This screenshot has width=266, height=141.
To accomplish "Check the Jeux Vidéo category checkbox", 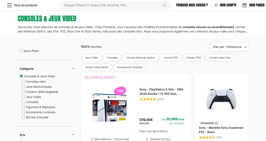I will (x=23, y=97).
